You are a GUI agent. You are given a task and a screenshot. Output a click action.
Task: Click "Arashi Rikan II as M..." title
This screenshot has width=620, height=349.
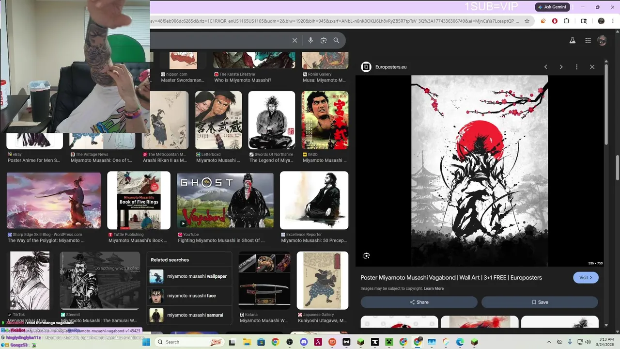165,160
